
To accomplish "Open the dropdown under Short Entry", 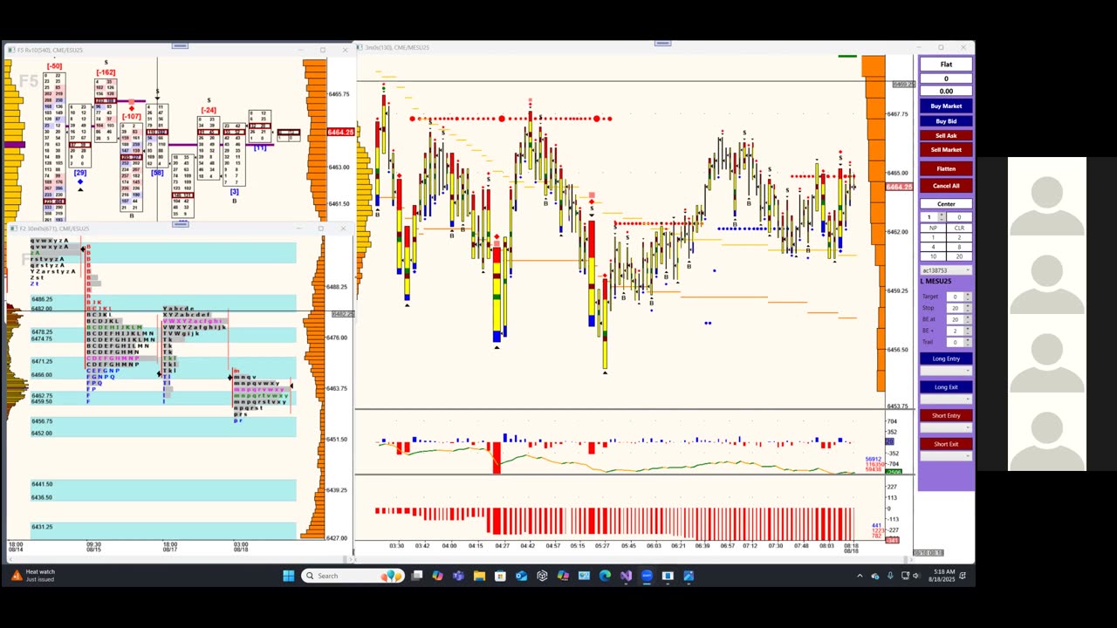I will pyautogui.click(x=946, y=427).
